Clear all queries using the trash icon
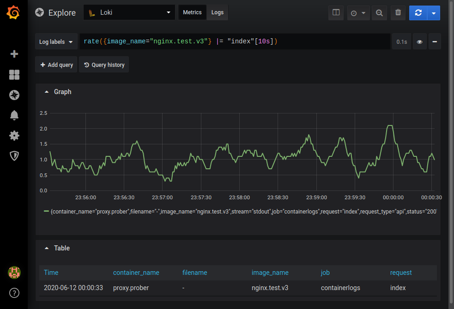This screenshot has width=454, height=309. pyautogui.click(x=398, y=12)
